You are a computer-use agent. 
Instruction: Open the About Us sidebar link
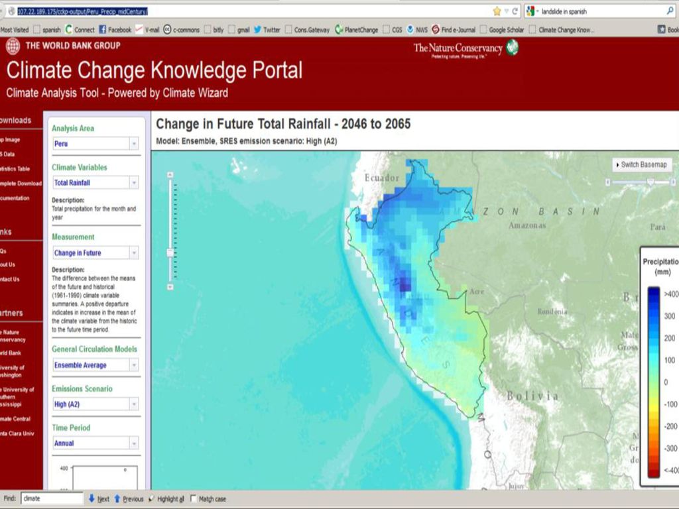[7, 264]
